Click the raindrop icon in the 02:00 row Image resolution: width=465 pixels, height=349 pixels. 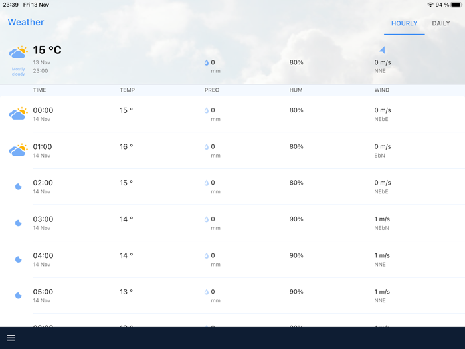coord(207,183)
